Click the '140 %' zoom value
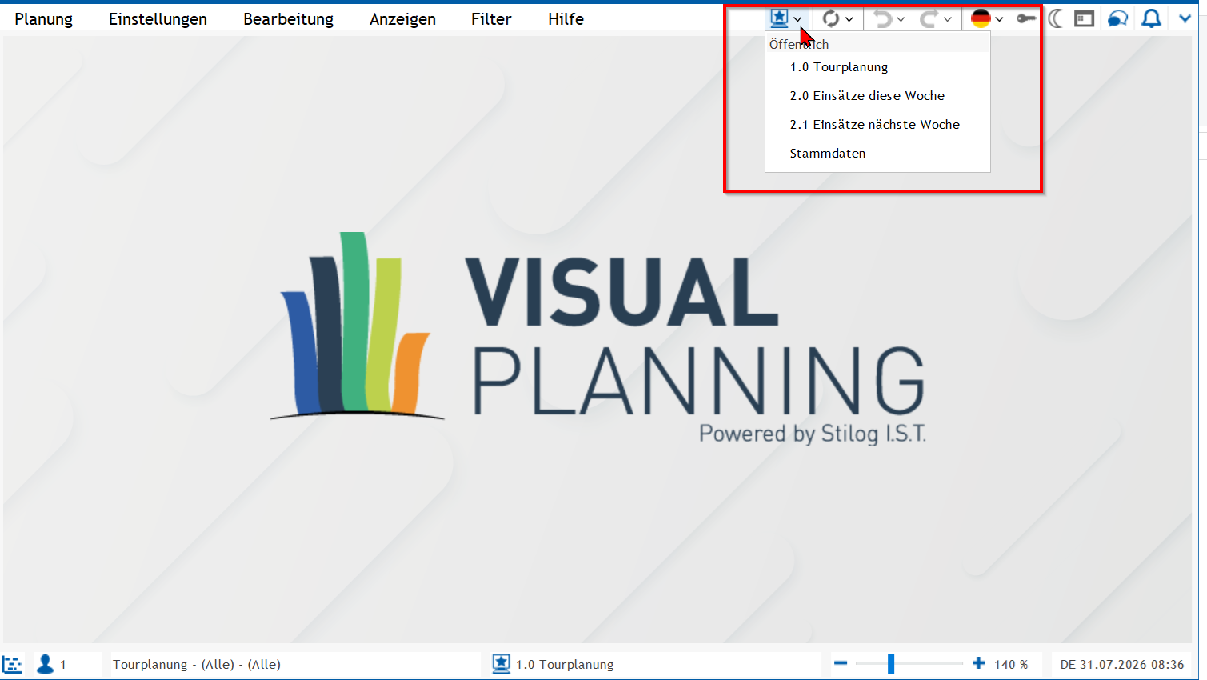The width and height of the screenshot is (1207, 680). point(1011,665)
